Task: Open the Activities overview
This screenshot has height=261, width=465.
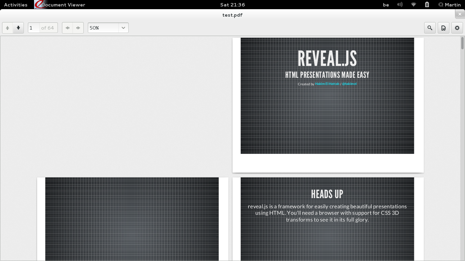Action: (16, 5)
